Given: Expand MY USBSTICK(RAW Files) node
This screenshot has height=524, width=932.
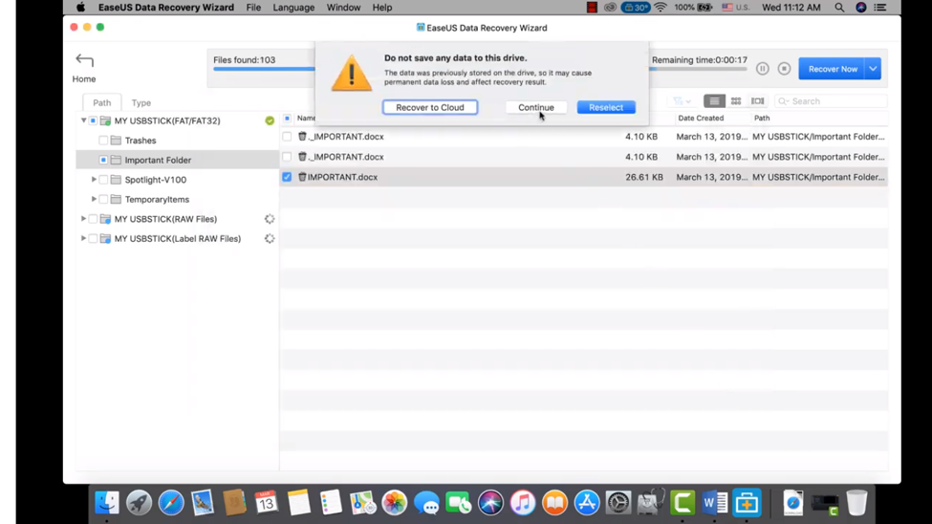Looking at the screenshot, I should click(83, 219).
